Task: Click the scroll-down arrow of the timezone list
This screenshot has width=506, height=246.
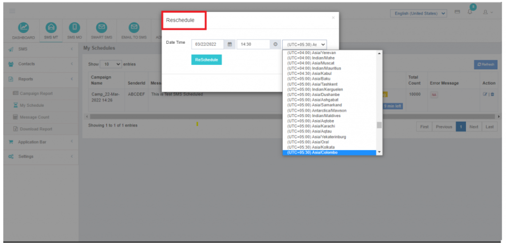Action: click(x=379, y=153)
